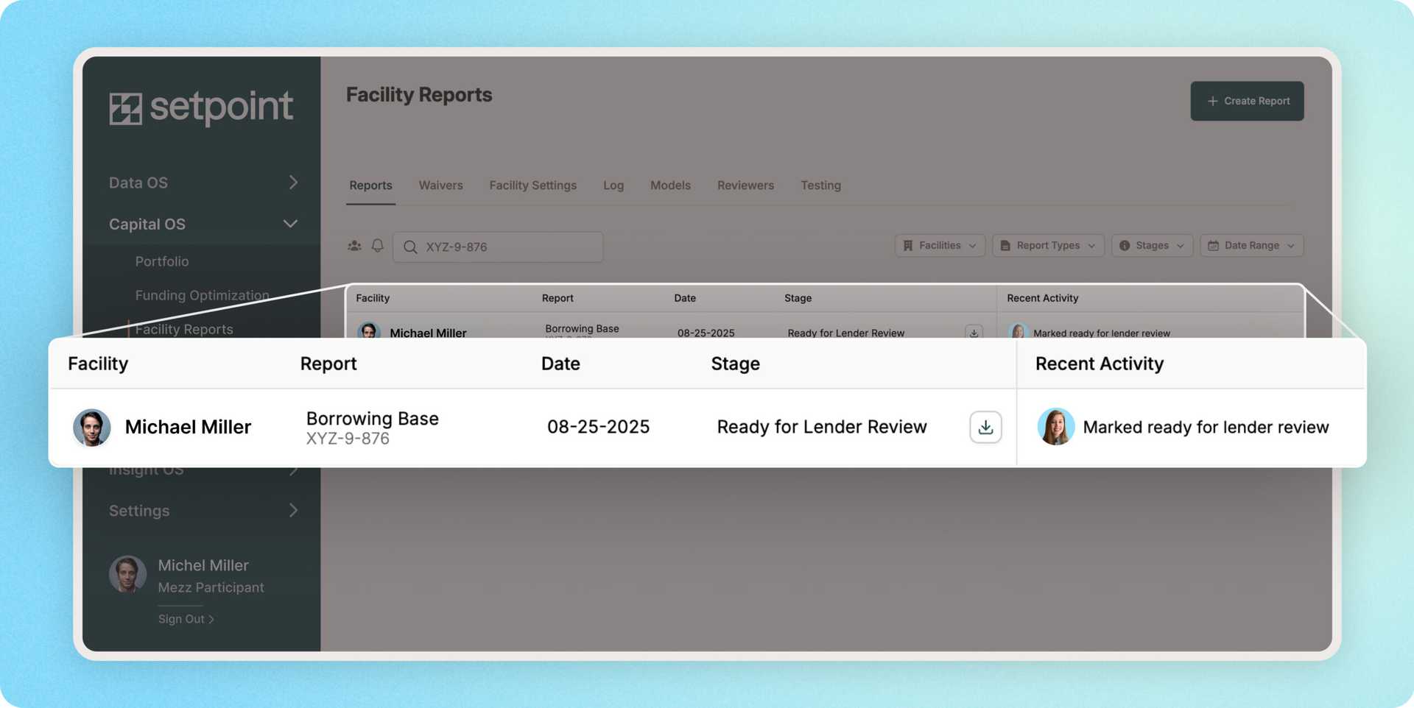
Task: Click the group users icon beside search
Action: [x=354, y=246]
